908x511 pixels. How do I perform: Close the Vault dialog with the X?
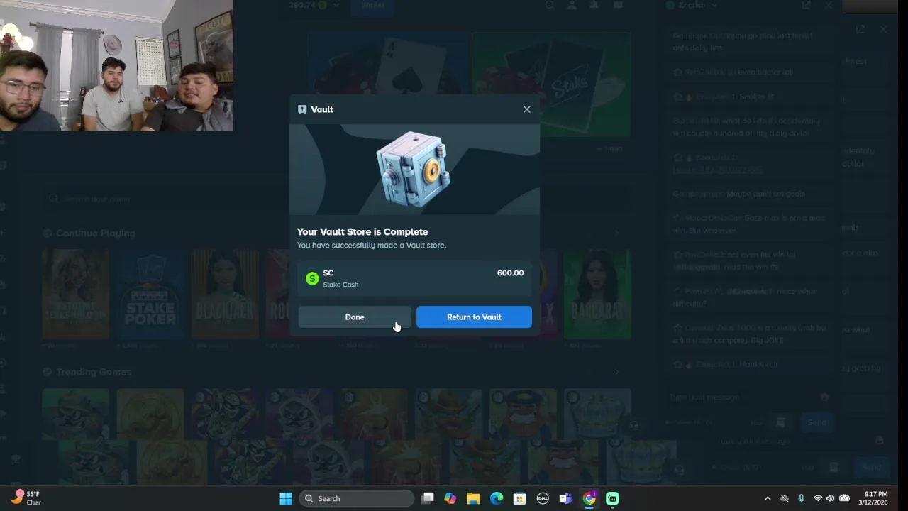point(526,109)
